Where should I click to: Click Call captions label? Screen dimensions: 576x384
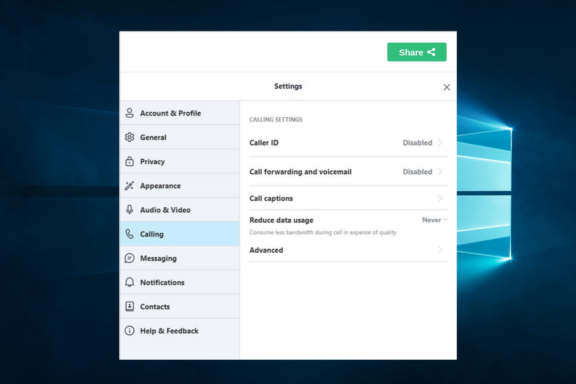click(271, 199)
